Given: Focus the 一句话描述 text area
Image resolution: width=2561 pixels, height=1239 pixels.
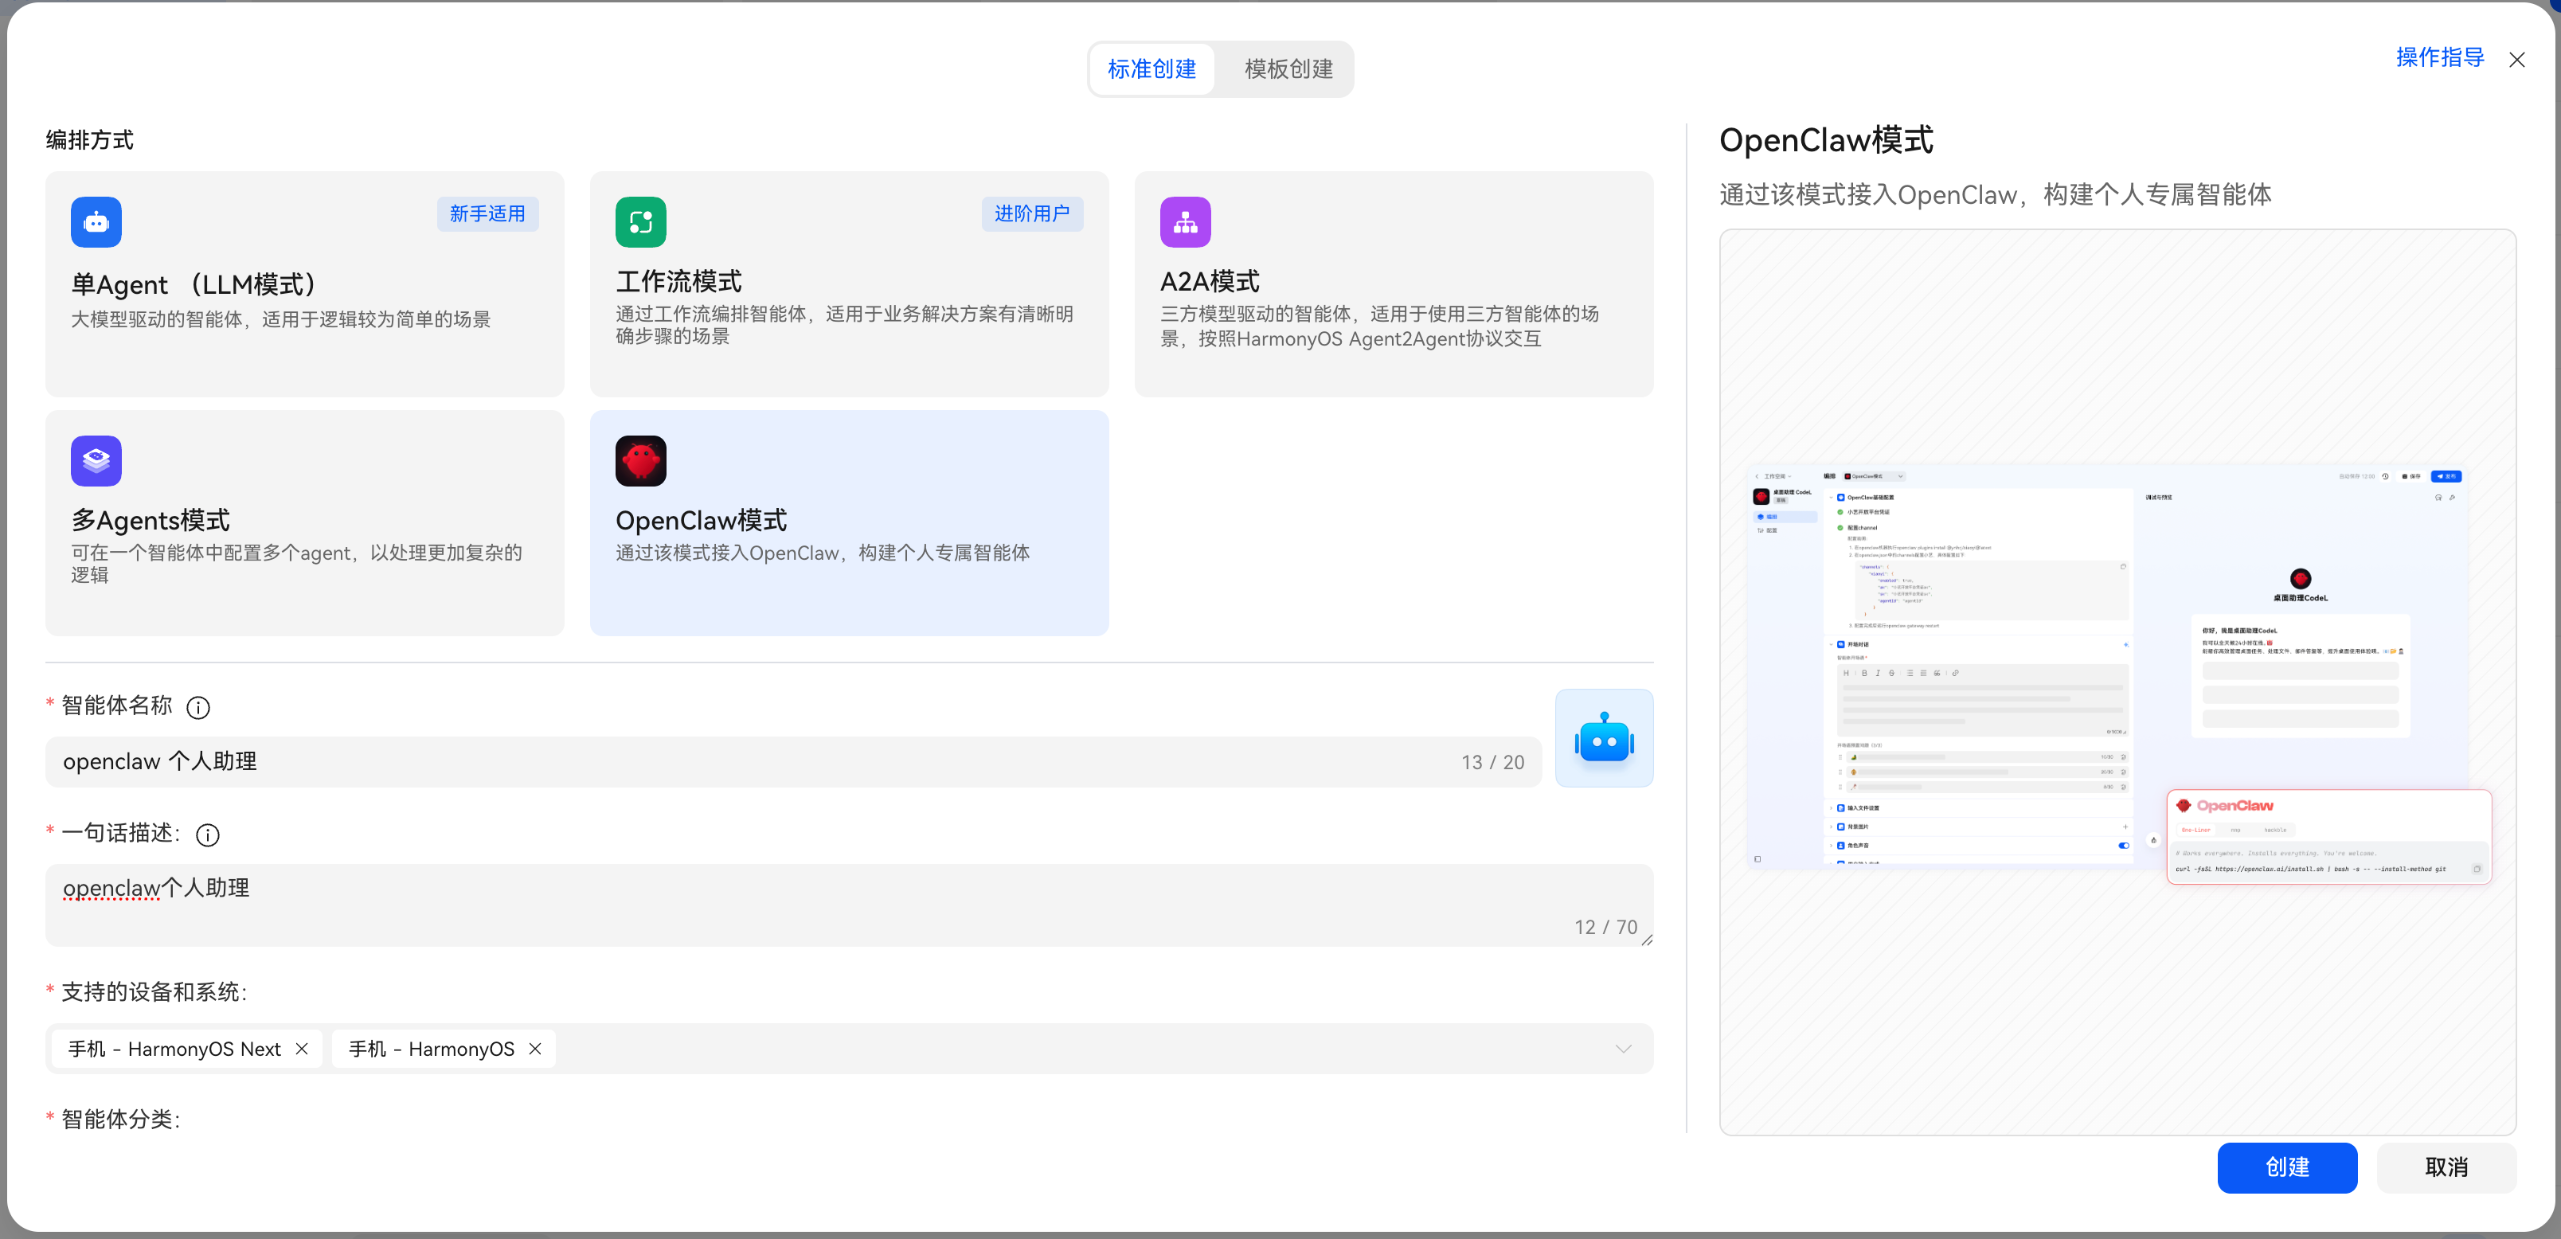Looking at the screenshot, I should click(849, 905).
